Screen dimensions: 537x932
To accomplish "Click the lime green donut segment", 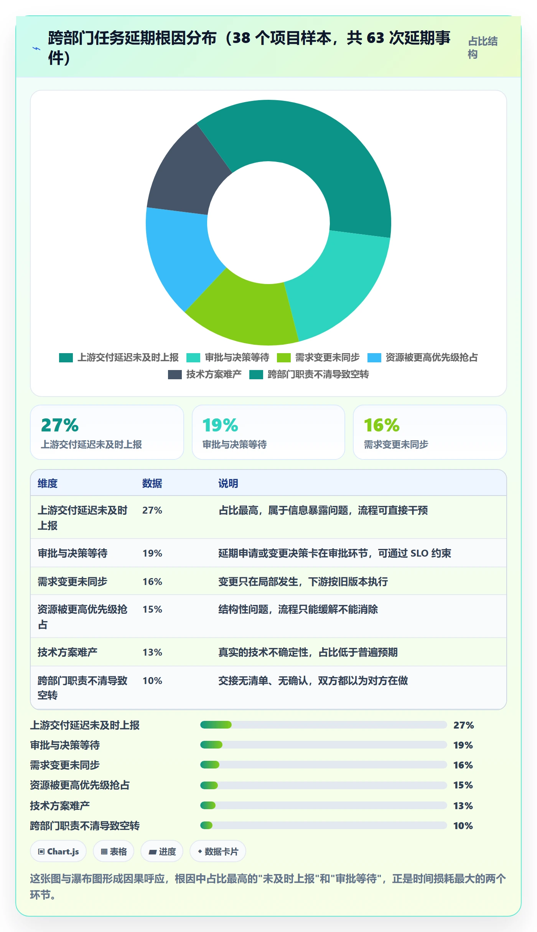I will coord(245,311).
